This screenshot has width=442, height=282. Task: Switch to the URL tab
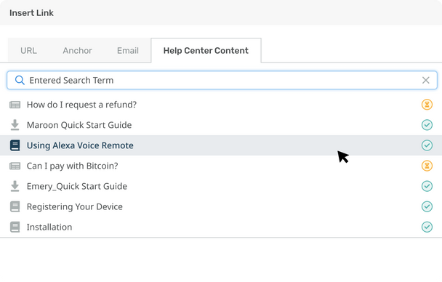click(x=28, y=50)
